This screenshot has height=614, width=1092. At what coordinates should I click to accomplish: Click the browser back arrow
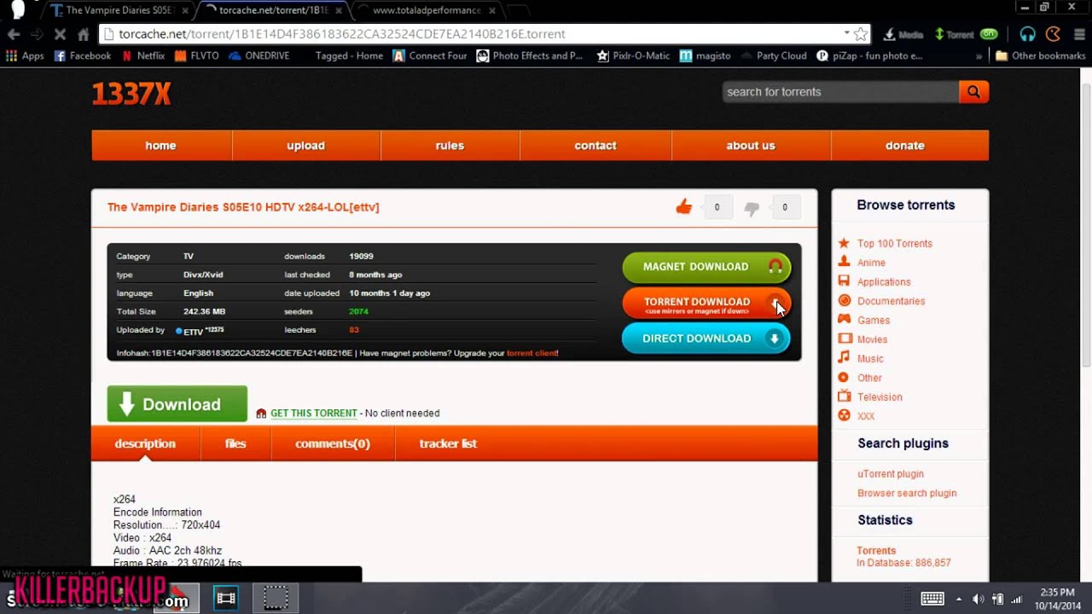[14, 34]
